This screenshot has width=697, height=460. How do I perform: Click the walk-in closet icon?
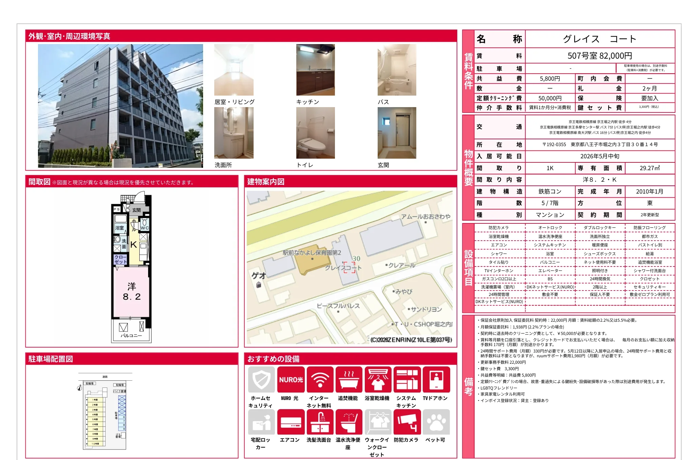[378, 422]
